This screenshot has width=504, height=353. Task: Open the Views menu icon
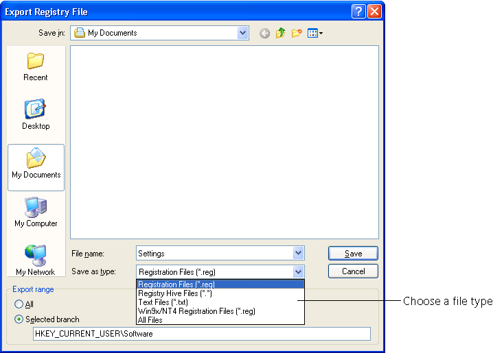(315, 33)
